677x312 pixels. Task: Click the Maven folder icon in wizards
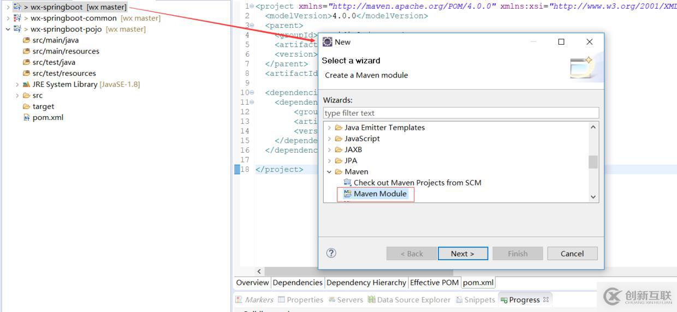(x=339, y=171)
